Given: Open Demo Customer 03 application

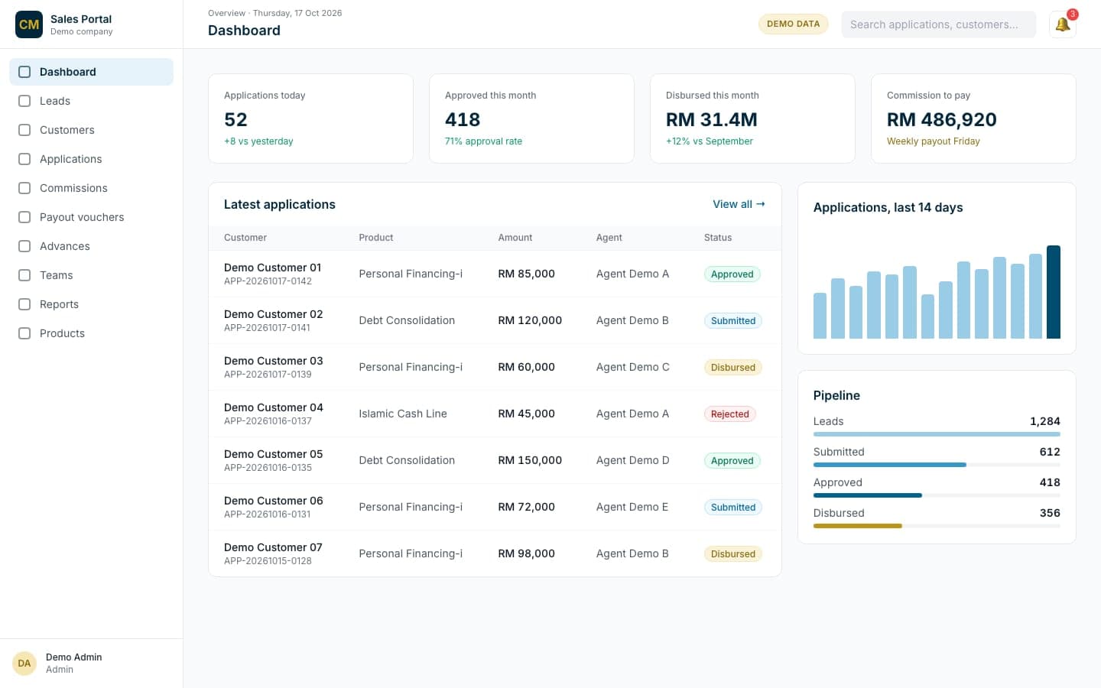Looking at the screenshot, I should click(x=495, y=367).
